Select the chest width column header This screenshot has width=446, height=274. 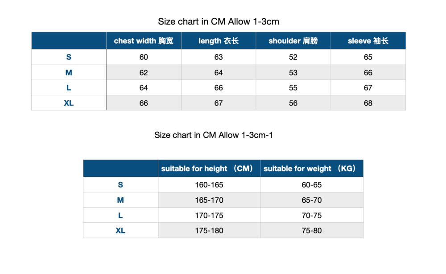[x=144, y=41]
